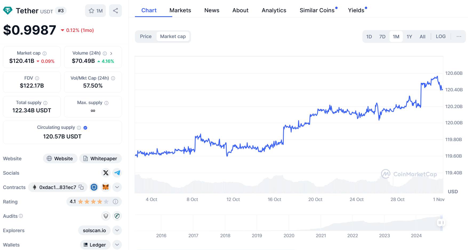Open the second audit badge with leaf shield

point(117,216)
